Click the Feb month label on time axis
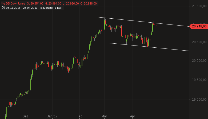 pyautogui.click(x=79, y=116)
